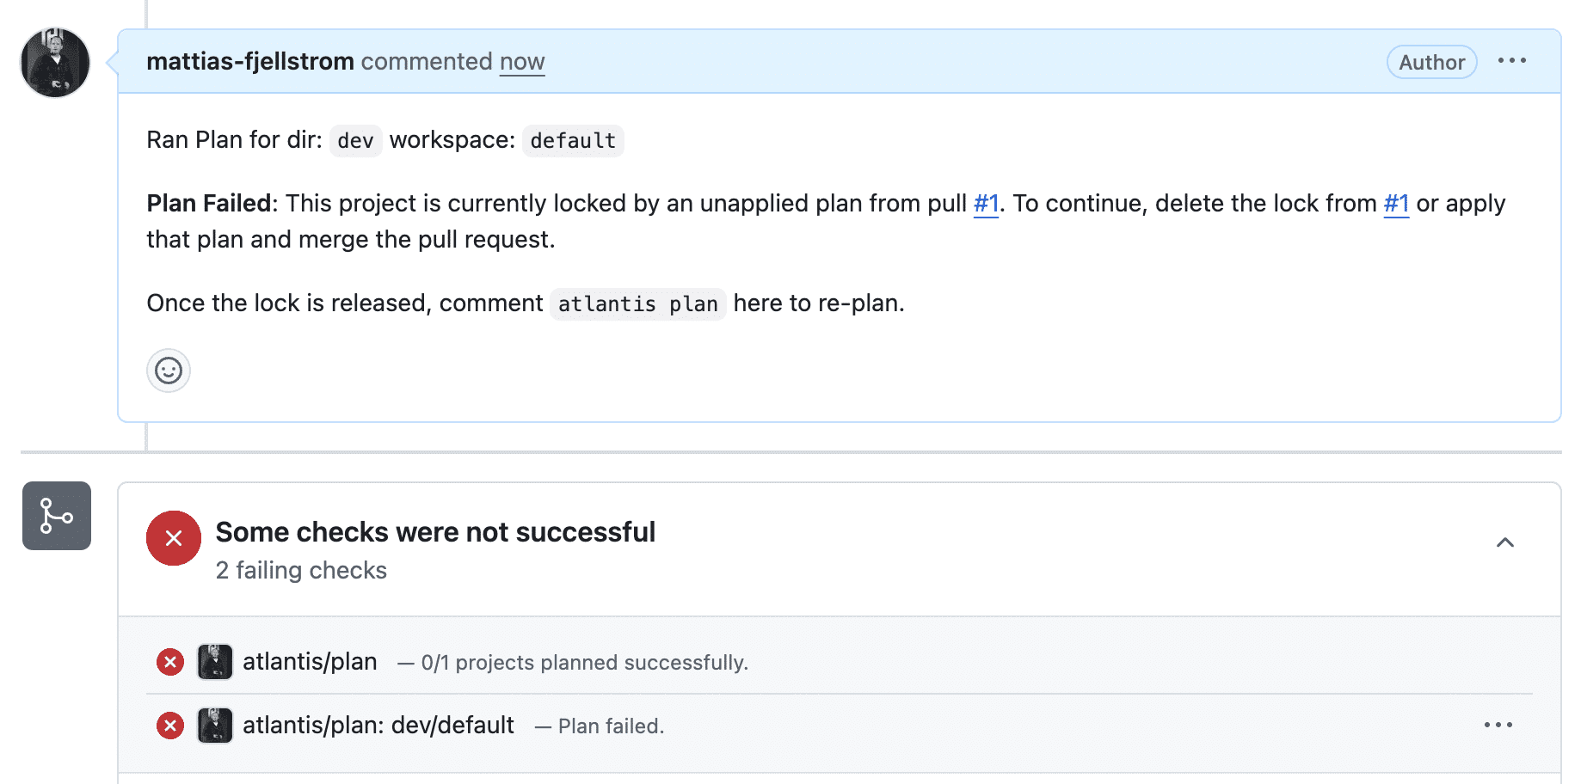The image size is (1581, 784).
Task: Open the atlantis/plan: dev/default check name
Action: coord(378,726)
